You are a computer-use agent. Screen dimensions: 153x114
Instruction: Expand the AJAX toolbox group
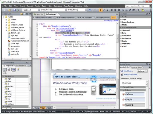(121, 46)
